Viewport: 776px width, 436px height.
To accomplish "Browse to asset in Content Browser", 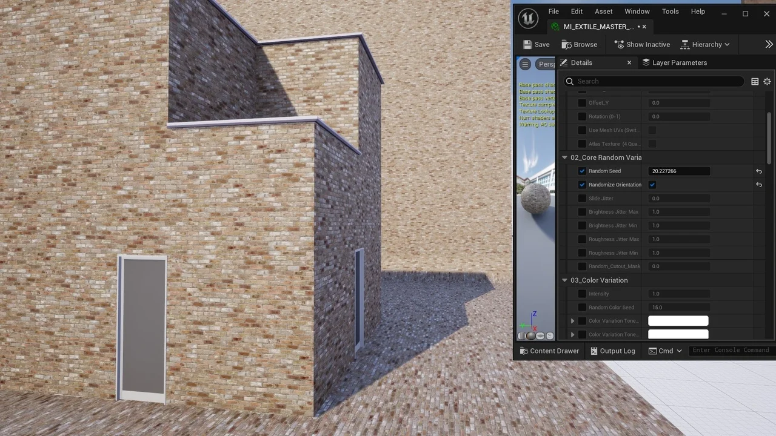I will 579,44.
